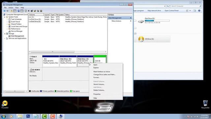Click the Event Viewer icon in tree

(x=10, y=22)
